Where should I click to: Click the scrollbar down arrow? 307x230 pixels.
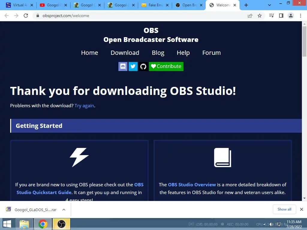[304, 198]
